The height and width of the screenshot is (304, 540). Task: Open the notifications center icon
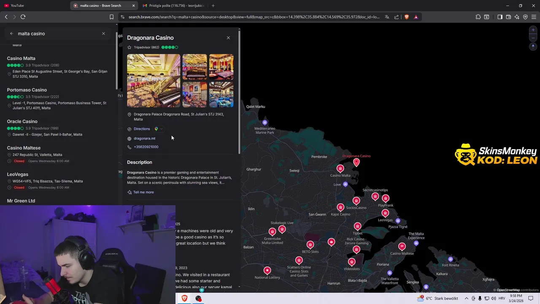click(x=531, y=299)
